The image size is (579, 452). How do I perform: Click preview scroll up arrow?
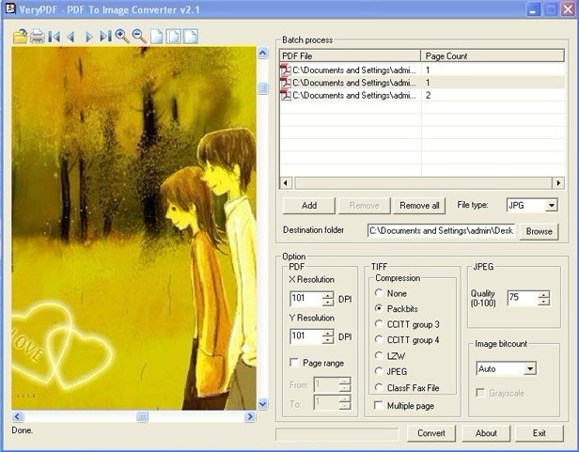pyautogui.click(x=262, y=53)
